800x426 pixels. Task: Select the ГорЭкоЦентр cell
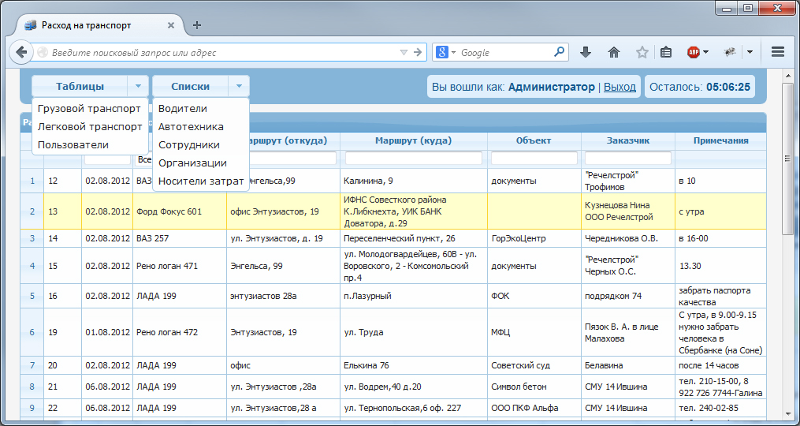(x=534, y=238)
